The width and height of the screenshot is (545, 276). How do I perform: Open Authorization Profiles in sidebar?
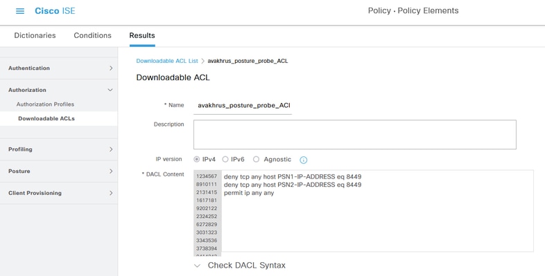coord(45,104)
